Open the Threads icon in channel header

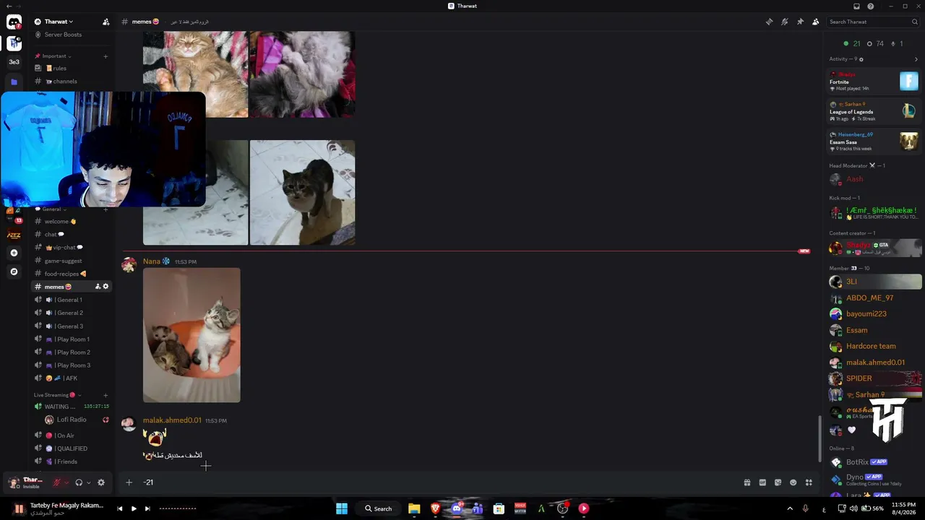[769, 22]
